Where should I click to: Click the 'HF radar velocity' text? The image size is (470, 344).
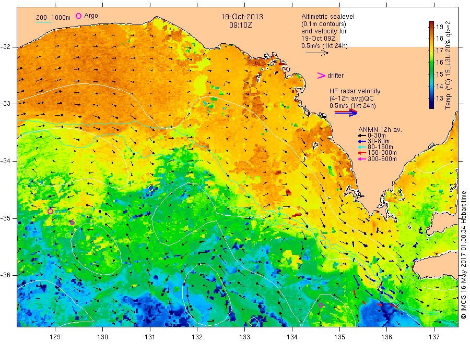(355, 91)
